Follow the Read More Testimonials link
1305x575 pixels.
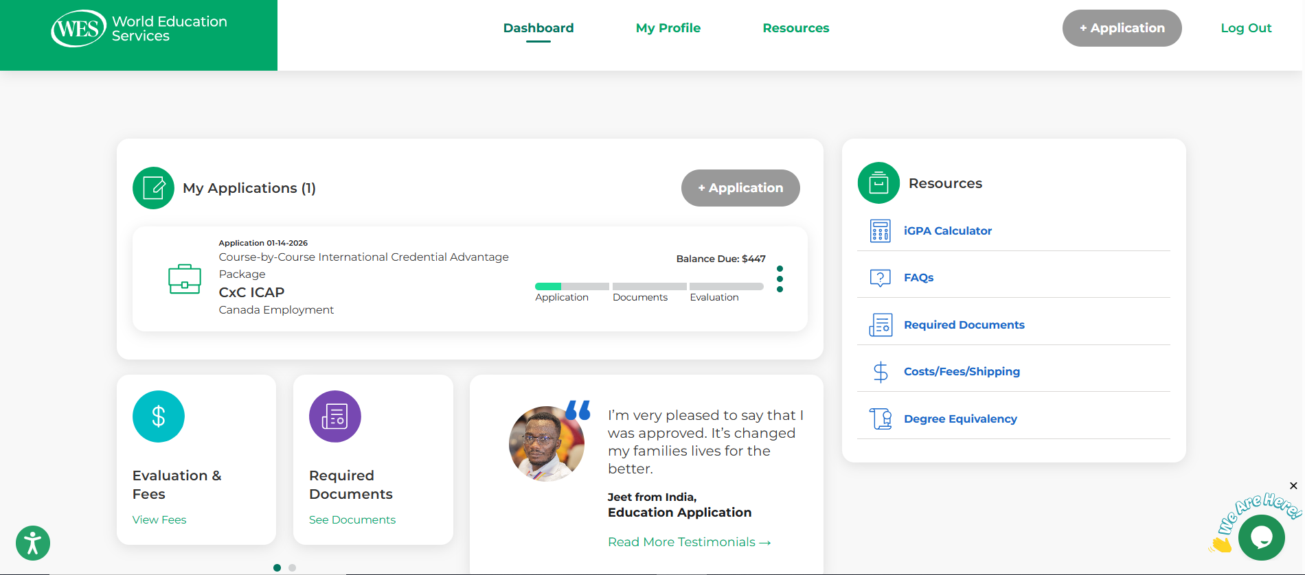click(689, 542)
